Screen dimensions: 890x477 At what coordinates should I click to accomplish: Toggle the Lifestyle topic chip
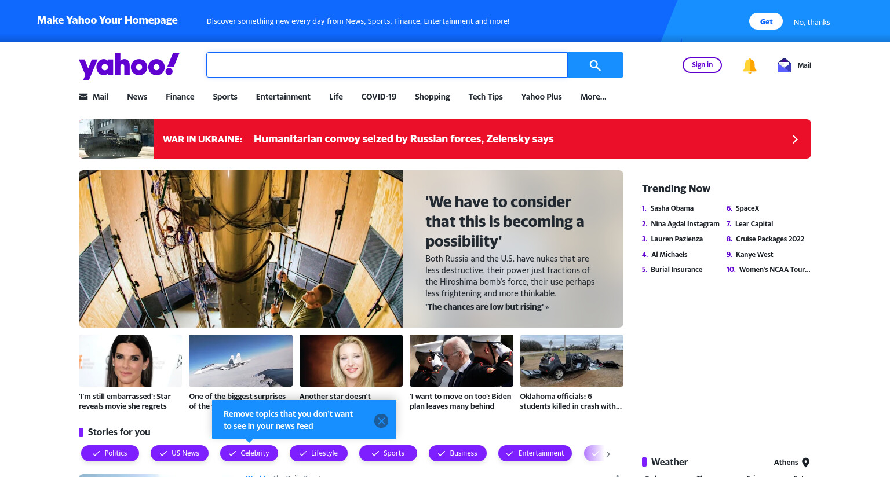coord(319,453)
